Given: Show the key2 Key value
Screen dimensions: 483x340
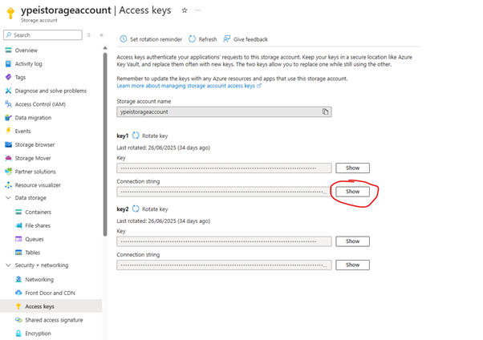Looking at the screenshot, I should click(x=352, y=241).
